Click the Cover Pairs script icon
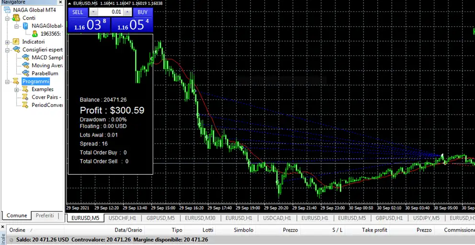 [25, 97]
